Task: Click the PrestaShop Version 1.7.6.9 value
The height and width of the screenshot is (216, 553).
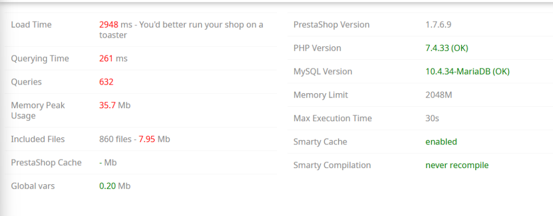Action: click(439, 25)
